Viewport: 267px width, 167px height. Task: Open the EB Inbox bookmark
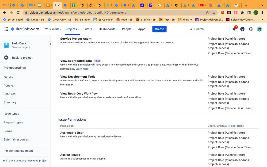83,20
